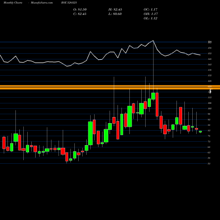Click the 73 price axis label
220x220 pixels.
[x=209, y=142]
